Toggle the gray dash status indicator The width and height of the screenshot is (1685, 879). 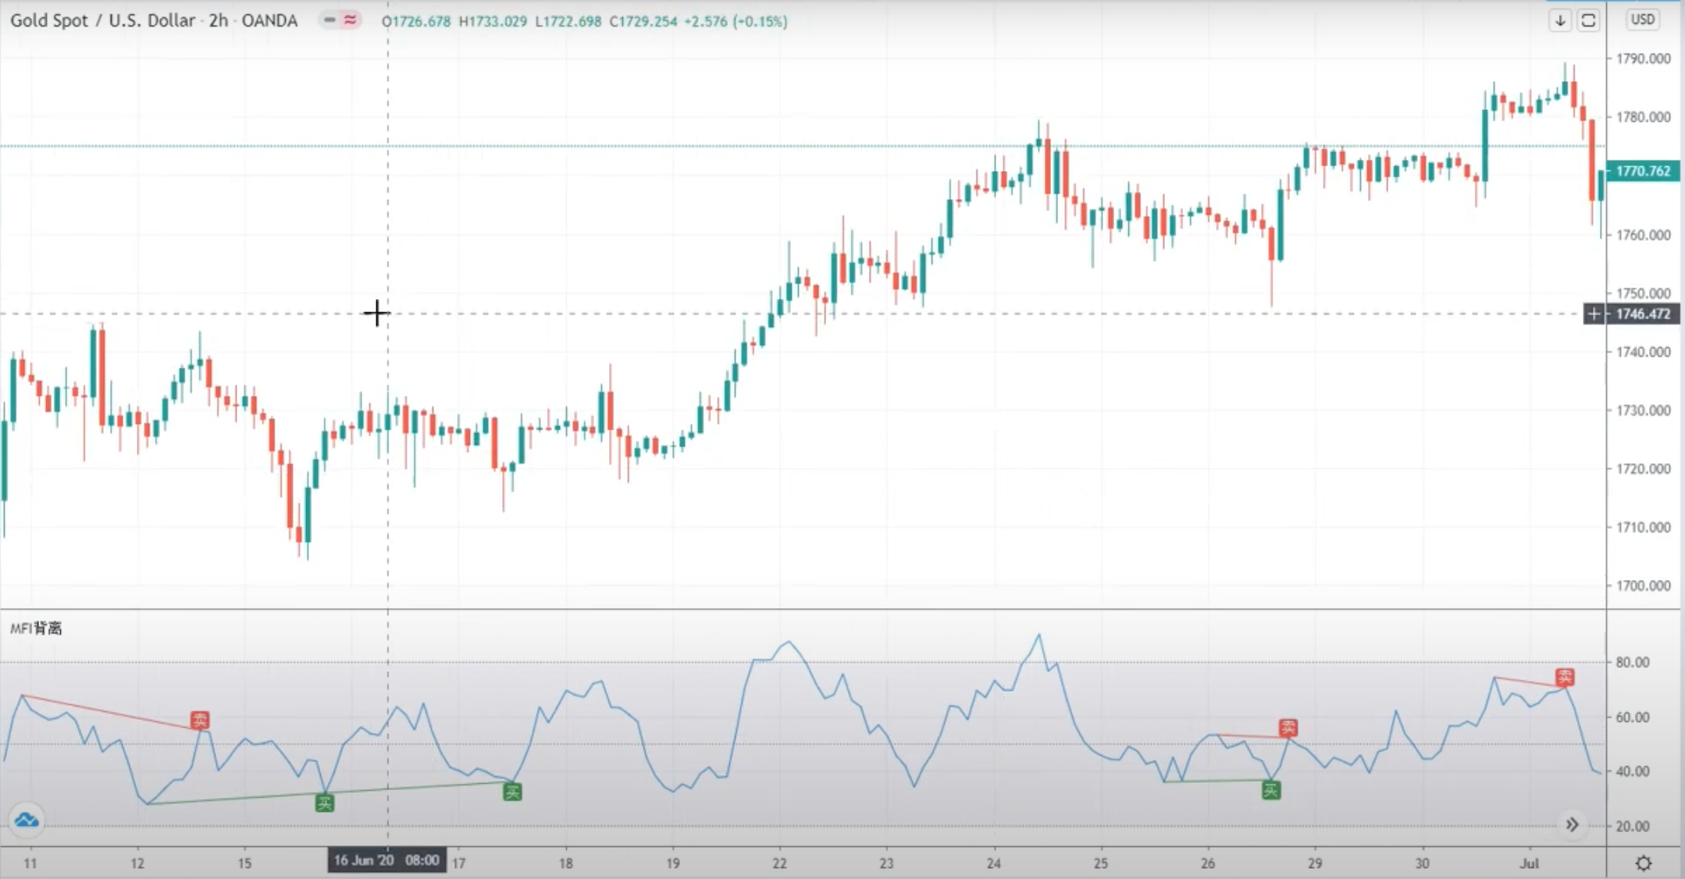[330, 20]
